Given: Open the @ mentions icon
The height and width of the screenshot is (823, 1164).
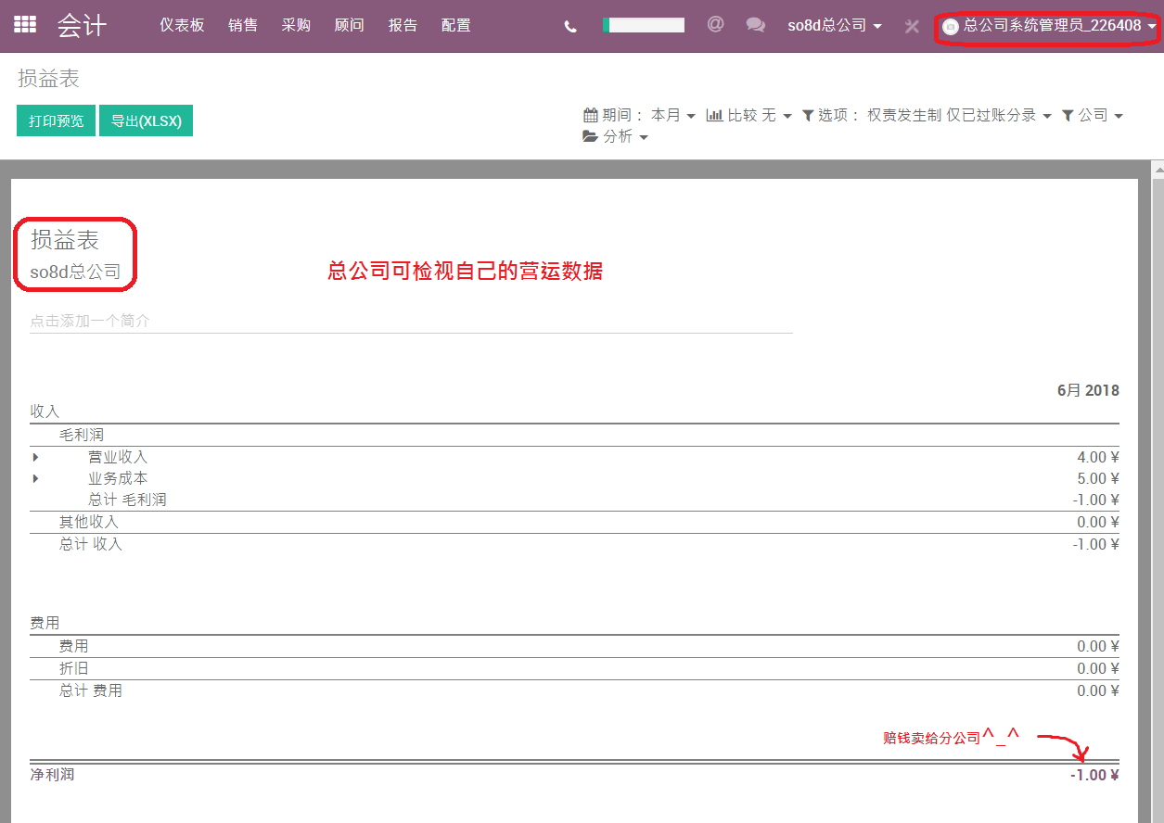Looking at the screenshot, I should pyautogui.click(x=715, y=25).
